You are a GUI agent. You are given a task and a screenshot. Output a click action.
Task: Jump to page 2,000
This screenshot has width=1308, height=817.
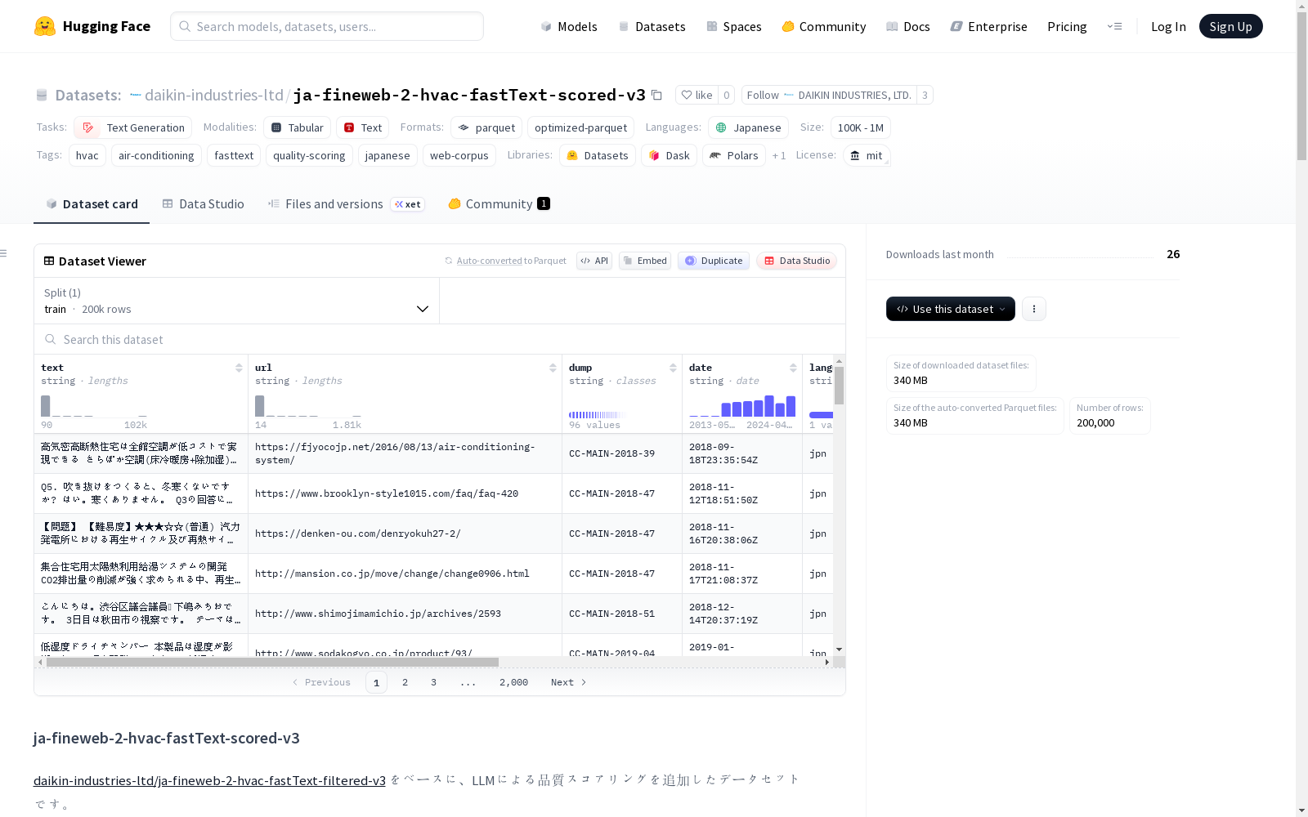(x=513, y=682)
